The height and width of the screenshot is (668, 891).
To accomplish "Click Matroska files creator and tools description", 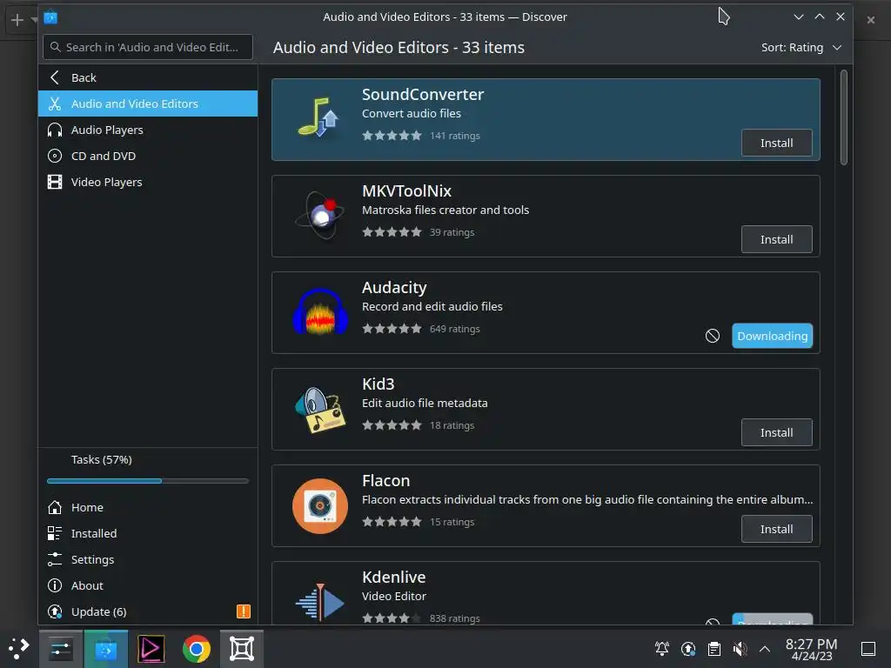I will 445,210.
